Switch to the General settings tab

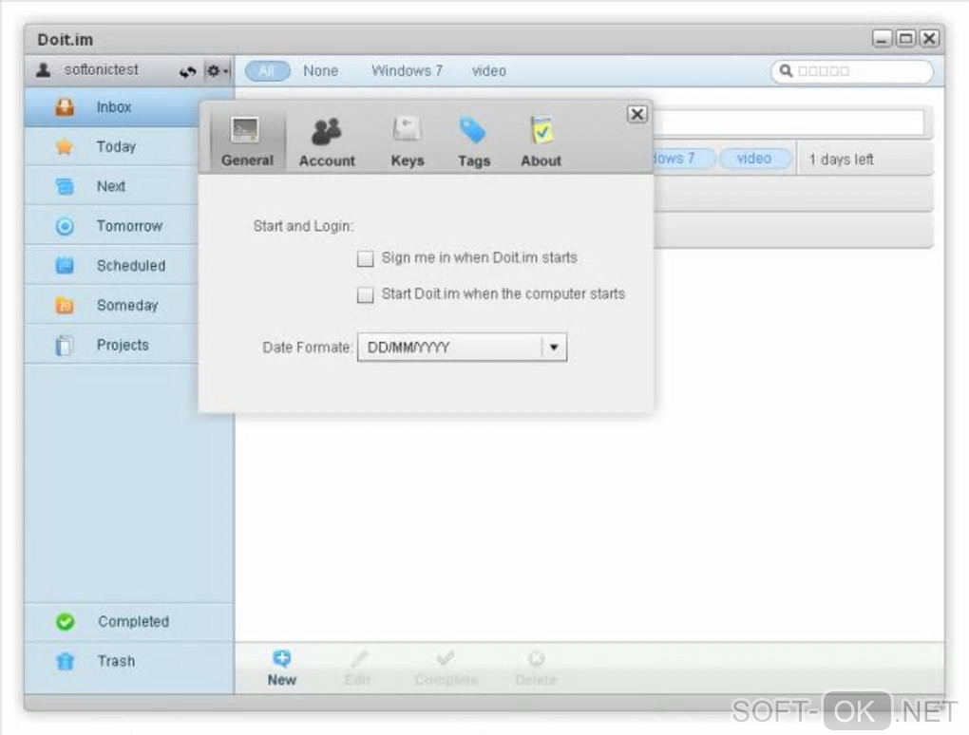point(247,141)
